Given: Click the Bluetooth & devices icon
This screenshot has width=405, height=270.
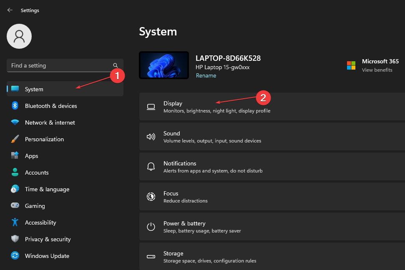Looking at the screenshot, I should [15, 106].
